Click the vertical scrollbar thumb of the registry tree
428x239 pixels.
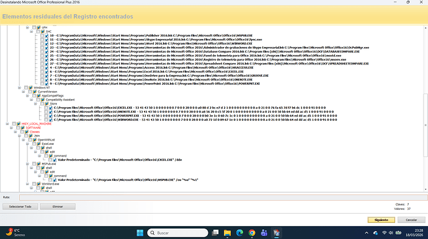[x=426, y=125]
